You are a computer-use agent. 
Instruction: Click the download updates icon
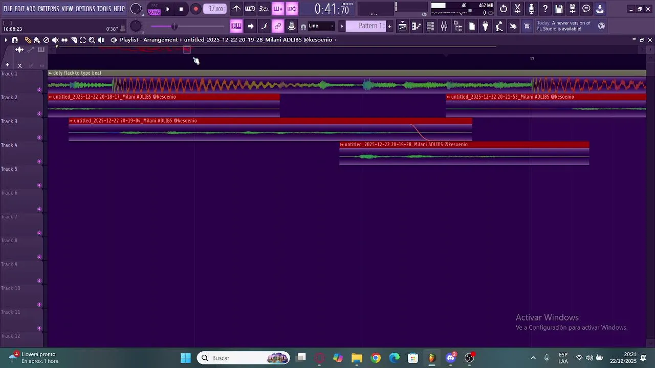(x=600, y=9)
